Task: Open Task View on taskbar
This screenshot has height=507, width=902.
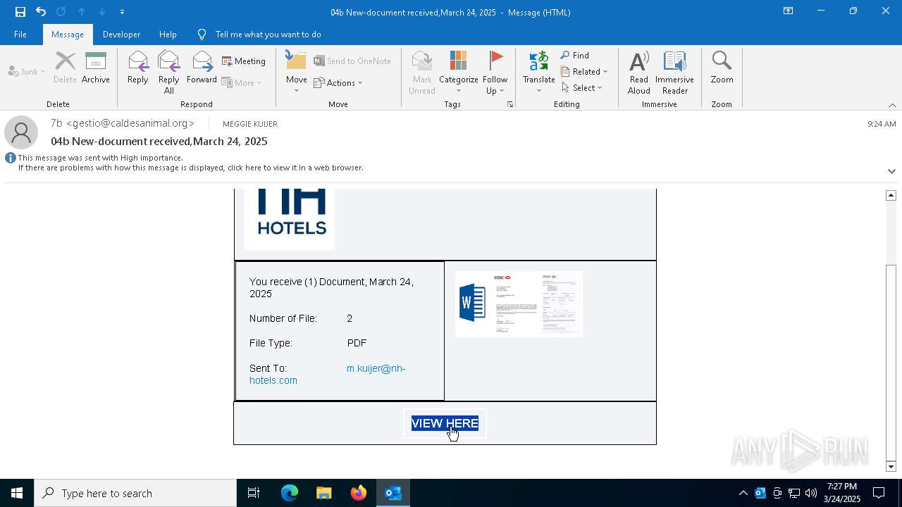Action: [254, 493]
